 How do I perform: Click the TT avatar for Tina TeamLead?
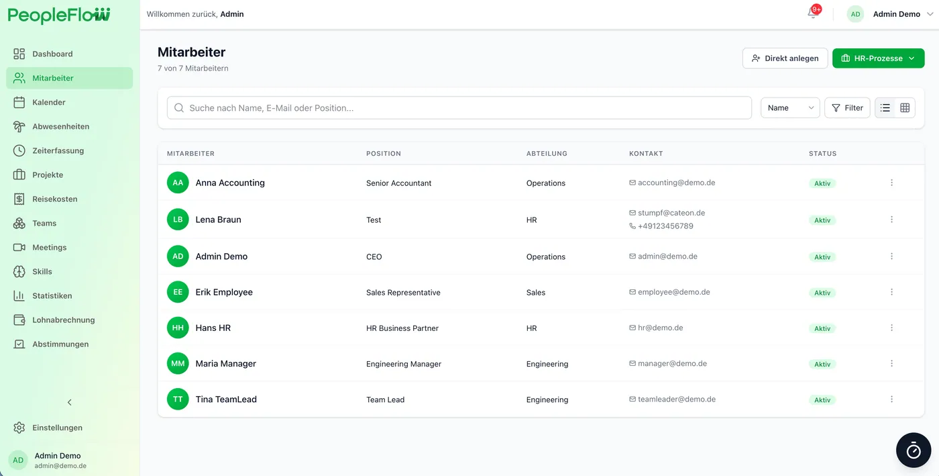pos(178,399)
